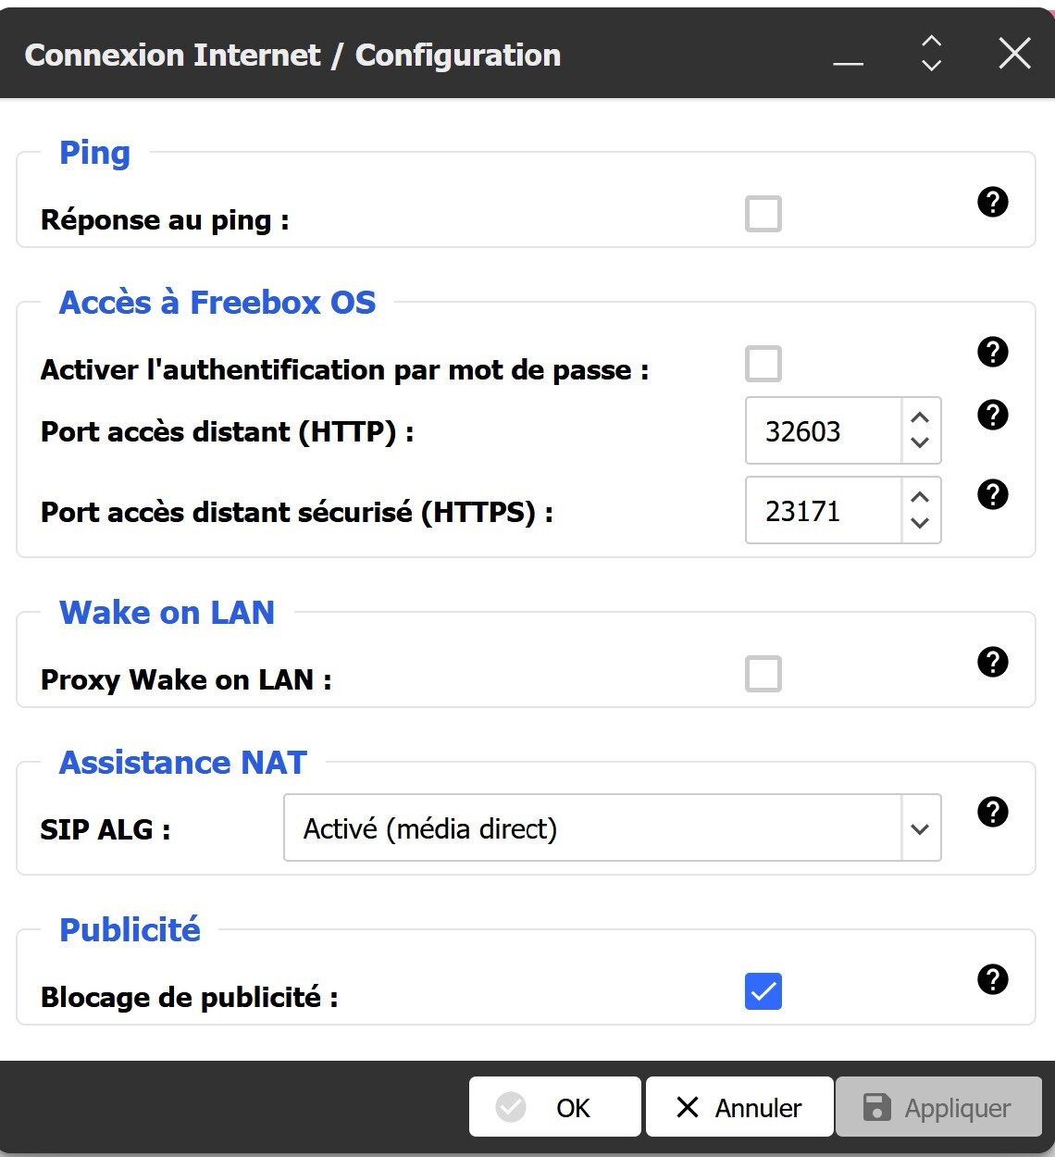Screen dimensions: 1055x1157
Task: Show help for password authentication option
Action: [993, 352]
